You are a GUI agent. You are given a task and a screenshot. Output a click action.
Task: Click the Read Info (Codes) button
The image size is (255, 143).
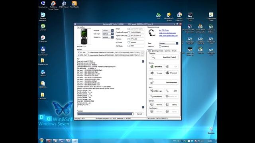click(x=164, y=57)
